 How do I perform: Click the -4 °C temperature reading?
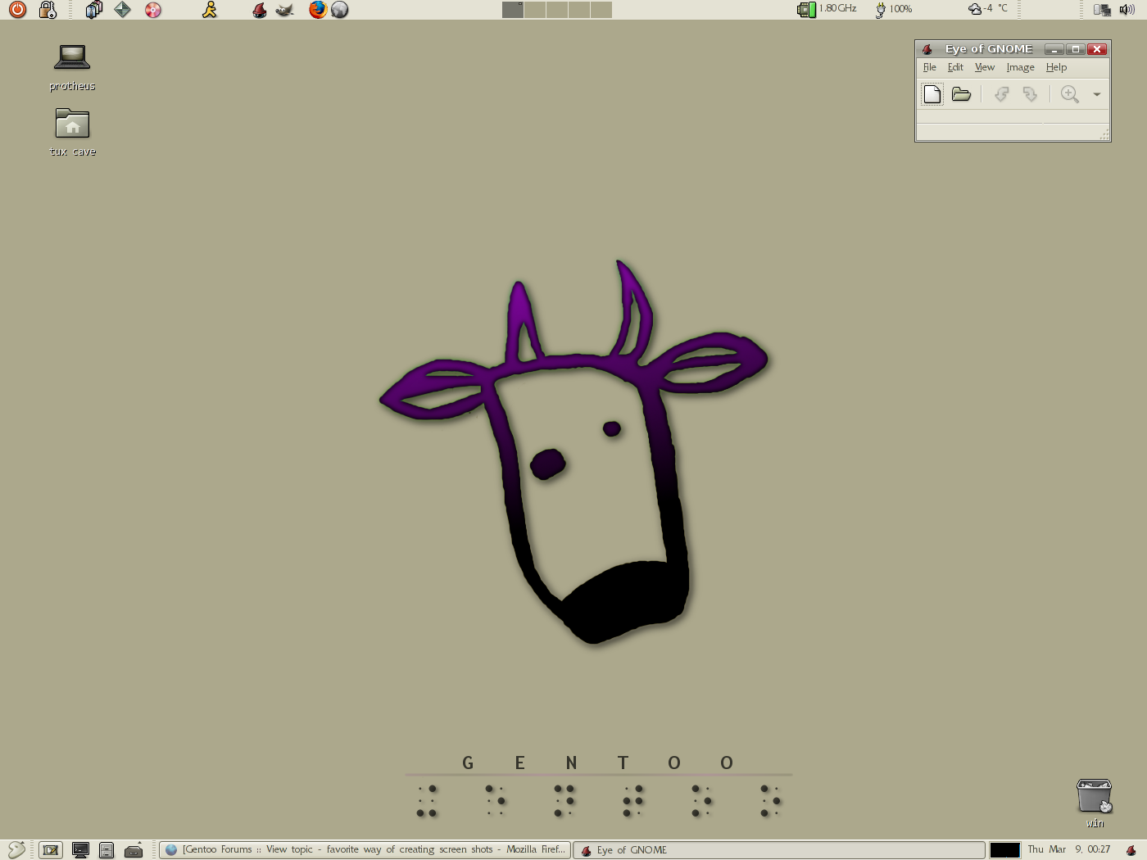tap(996, 8)
